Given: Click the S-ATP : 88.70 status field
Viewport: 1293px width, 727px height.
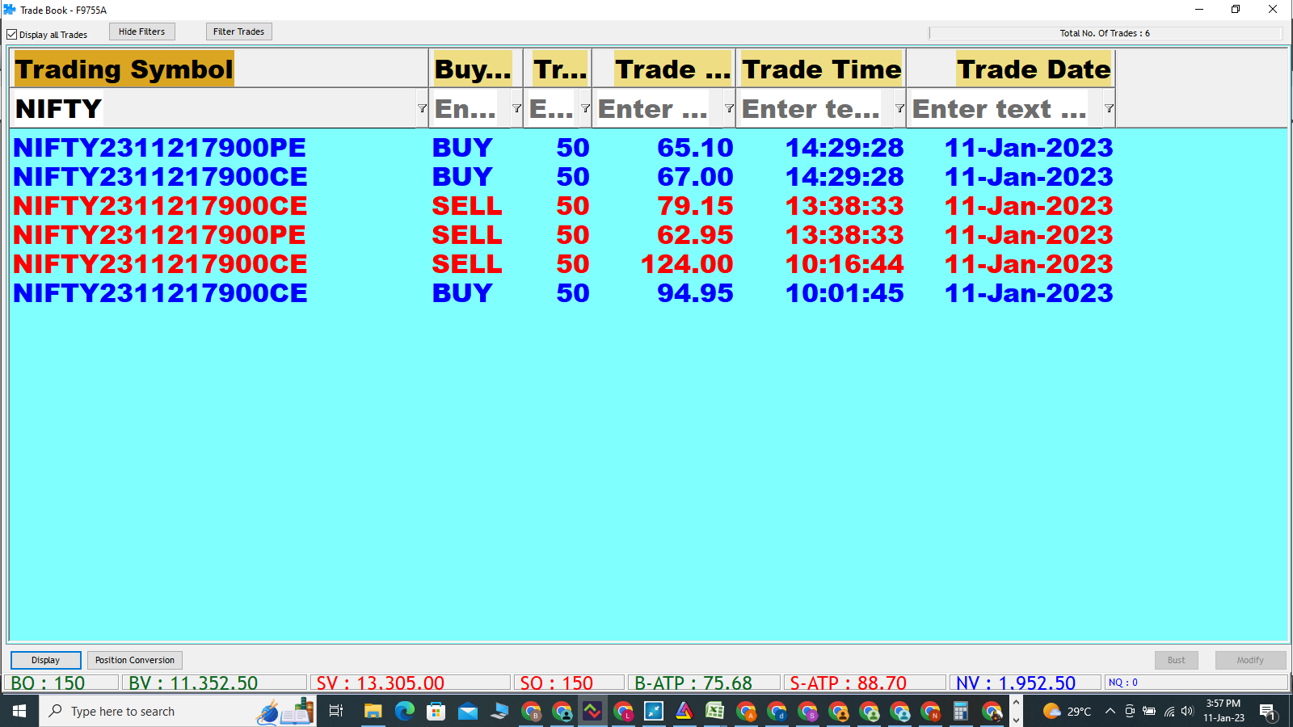Looking at the screenshot, I should pyautogui.click(x=865, y=683).
